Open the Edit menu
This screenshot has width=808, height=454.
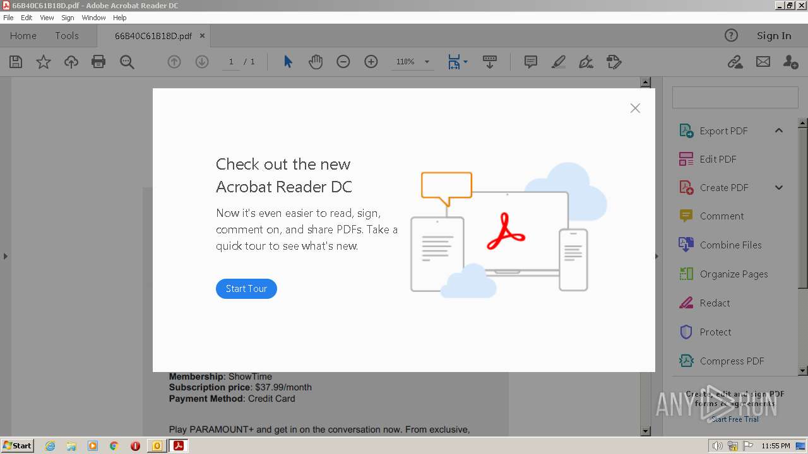27,18
